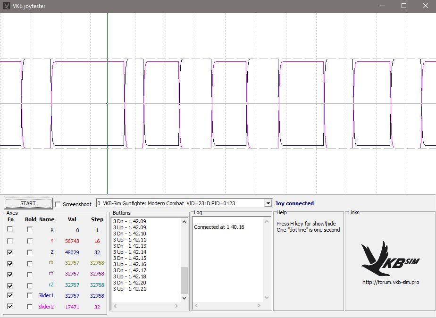Click Log panel scroll left arrow
The width and height of the screenshot is (436, 318).
[196, 306]
